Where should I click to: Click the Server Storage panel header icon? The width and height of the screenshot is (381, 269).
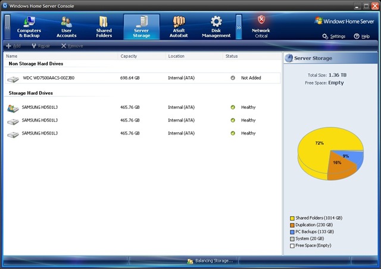click(x=289, y=58)
